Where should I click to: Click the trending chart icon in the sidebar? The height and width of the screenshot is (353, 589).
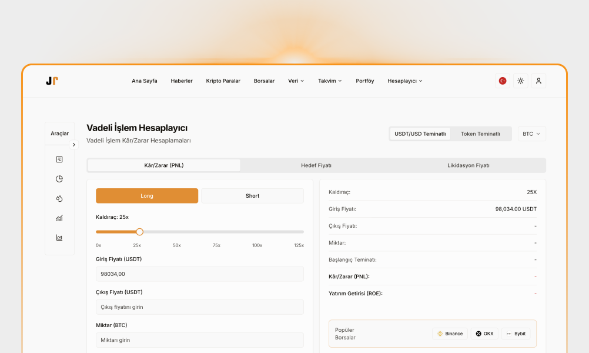point(59,218)
